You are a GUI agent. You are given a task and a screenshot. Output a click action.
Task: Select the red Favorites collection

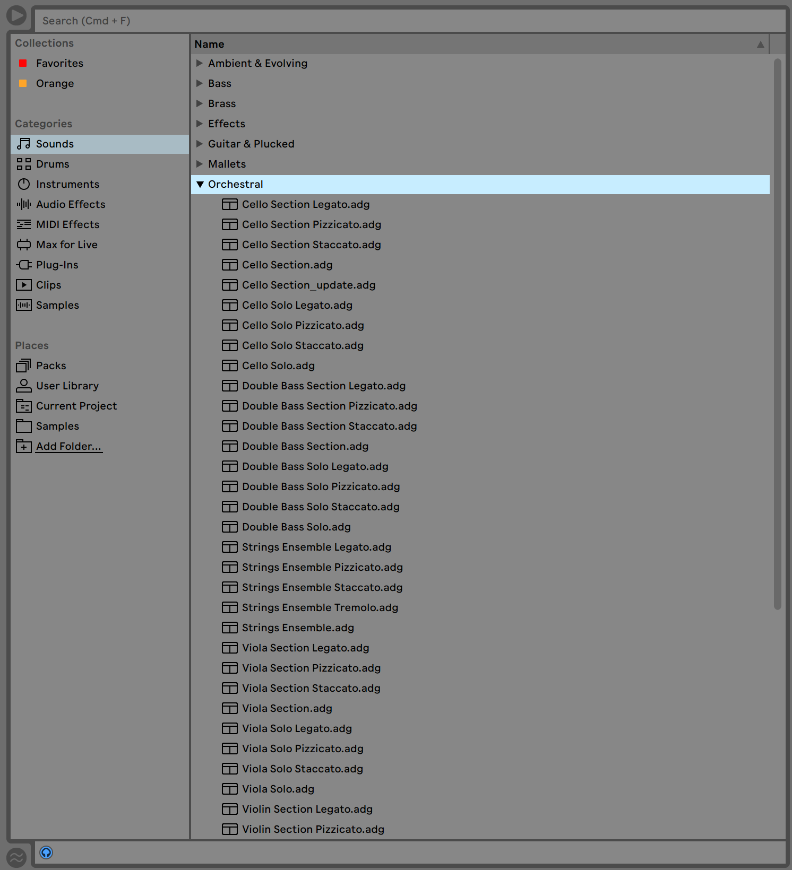click(x=59, y=63)
